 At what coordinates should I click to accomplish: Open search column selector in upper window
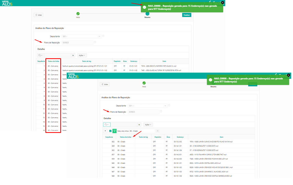[40, 55]
